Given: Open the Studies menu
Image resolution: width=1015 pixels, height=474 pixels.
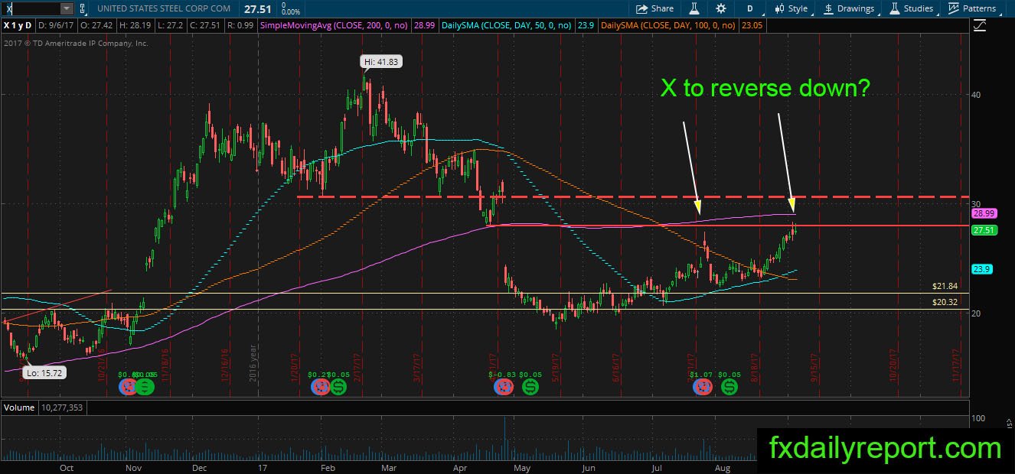Looking at the screenshot, I should tap(912, 8).
